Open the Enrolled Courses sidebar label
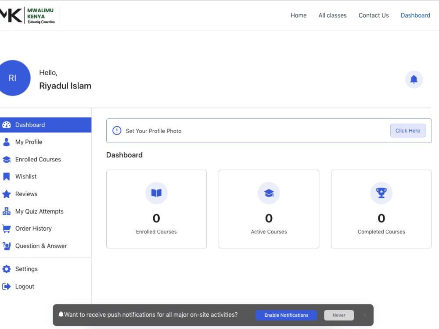439x329 pixels. pyautogui.click(x=38, y=160)
